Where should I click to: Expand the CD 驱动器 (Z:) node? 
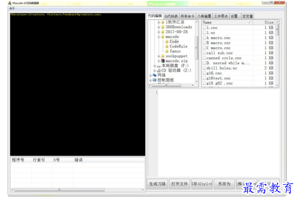coord(155,71)
